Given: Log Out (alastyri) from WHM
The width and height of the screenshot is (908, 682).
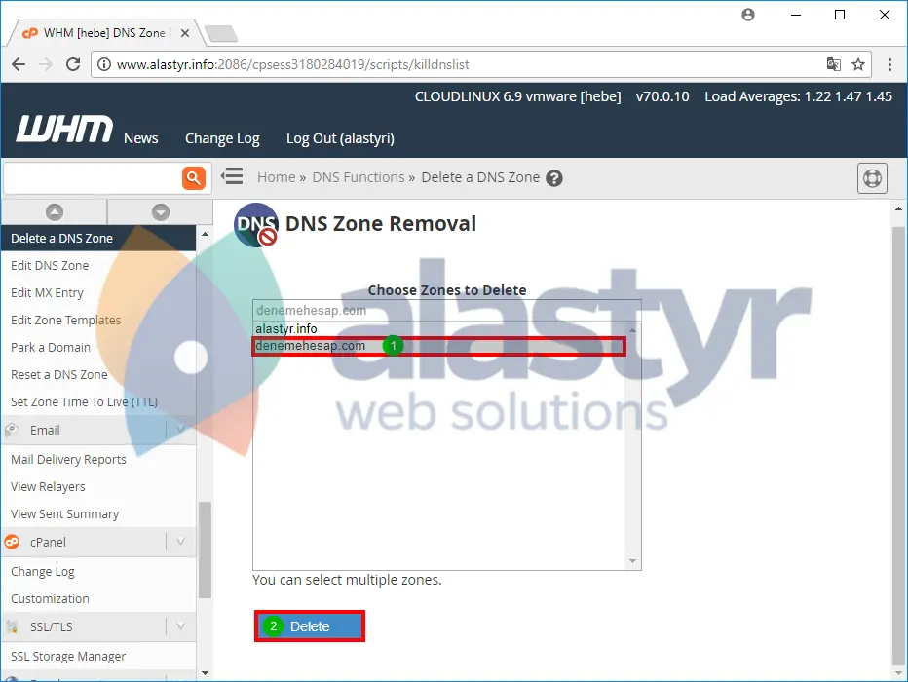Looking at the screenshot, I should pos(340,138).
